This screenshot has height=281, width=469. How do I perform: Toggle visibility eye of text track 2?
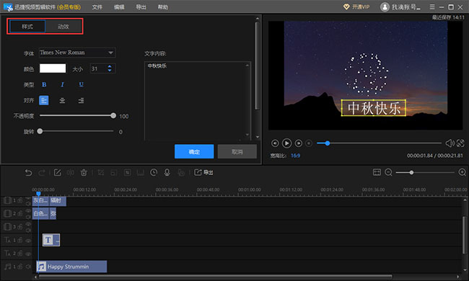28,254
